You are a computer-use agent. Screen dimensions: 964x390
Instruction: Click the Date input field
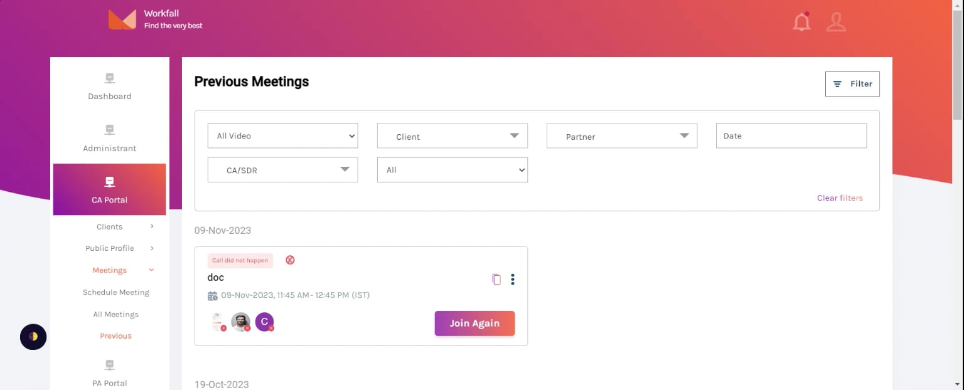click(x=791, y=135)
